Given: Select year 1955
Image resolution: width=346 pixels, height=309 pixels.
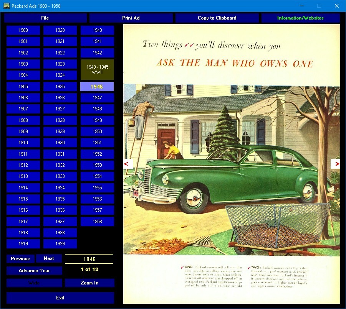Looking at the screenshot, I should click(x=97, y=188).
